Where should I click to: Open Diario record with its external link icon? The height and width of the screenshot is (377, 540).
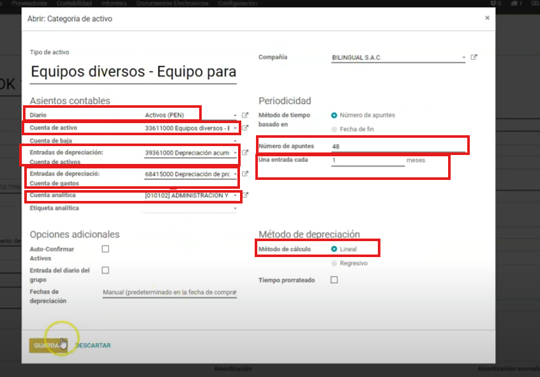click(245, 115)
